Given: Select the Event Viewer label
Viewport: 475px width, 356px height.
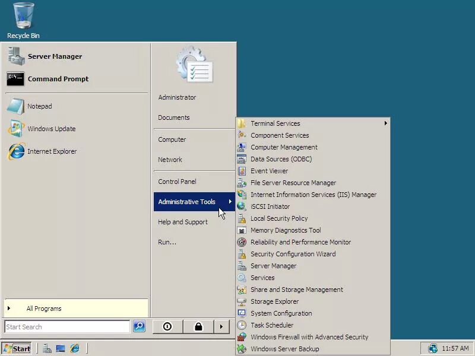Looking at the screenshot, I should pyautogui.click(x=270, y=171).
